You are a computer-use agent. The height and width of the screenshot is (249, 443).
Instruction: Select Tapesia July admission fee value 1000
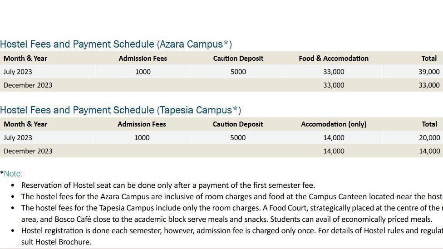[x=142, y=137]
